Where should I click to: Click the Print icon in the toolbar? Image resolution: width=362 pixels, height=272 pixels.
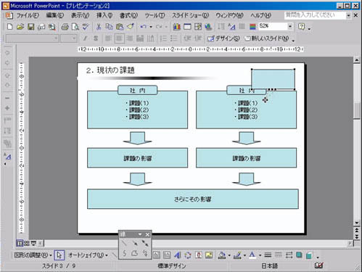65,27
